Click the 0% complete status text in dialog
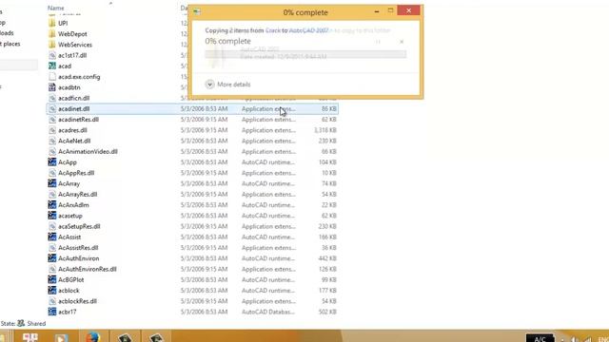 tap(228, 41)
